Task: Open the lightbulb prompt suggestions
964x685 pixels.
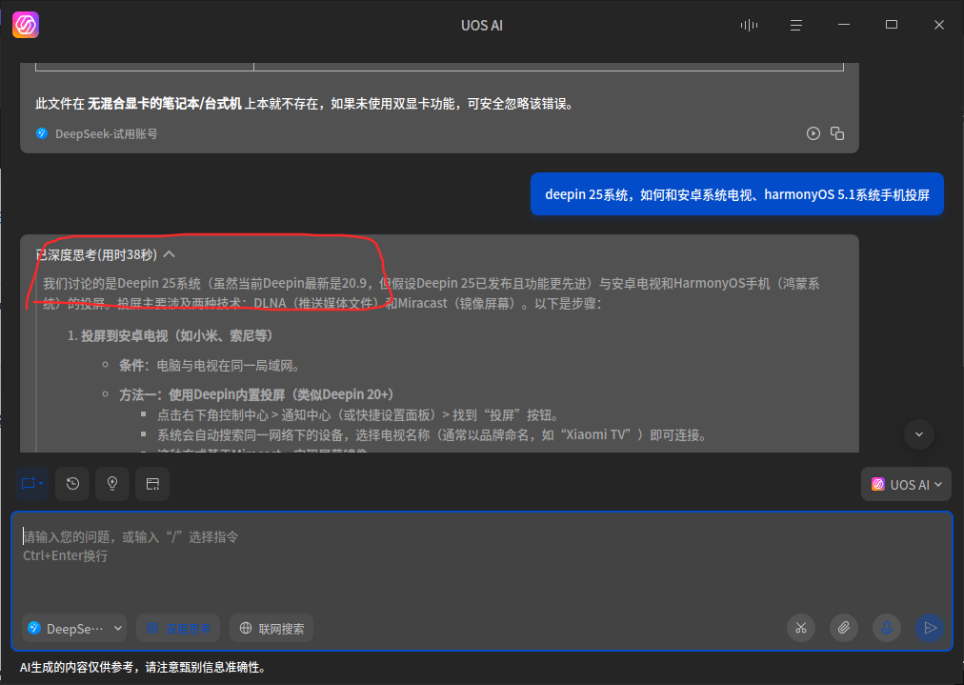Action: (x=112, y=484)
